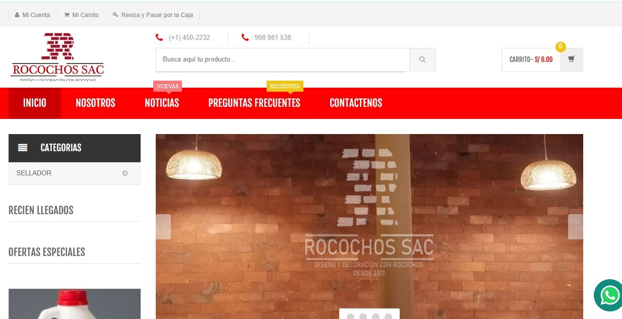
Task: Open the shopping cart icon
Action: pos(571,59)
